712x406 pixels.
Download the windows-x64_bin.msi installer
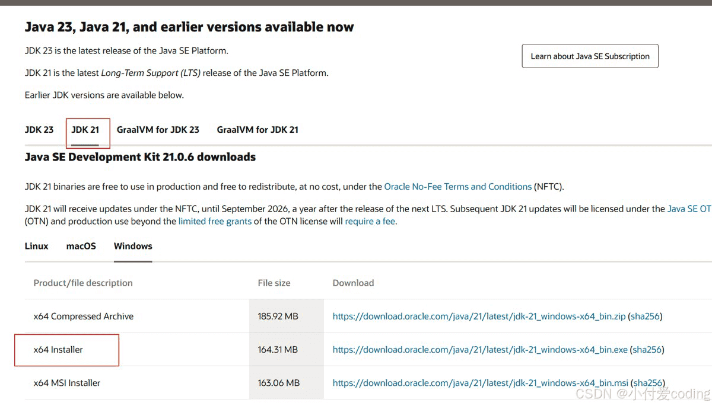[479, 383]
